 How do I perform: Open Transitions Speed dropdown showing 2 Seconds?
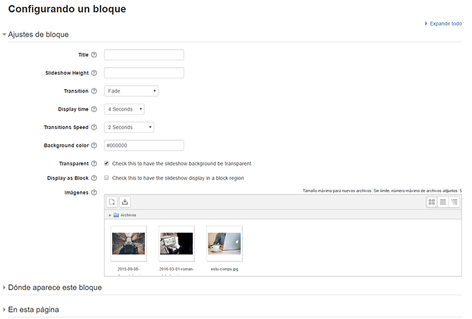pyautogui.click(x=129, y=127)
